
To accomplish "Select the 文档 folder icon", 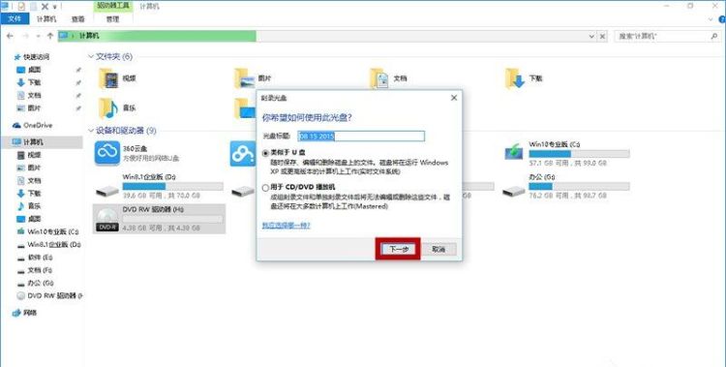I will click(379, 78).
